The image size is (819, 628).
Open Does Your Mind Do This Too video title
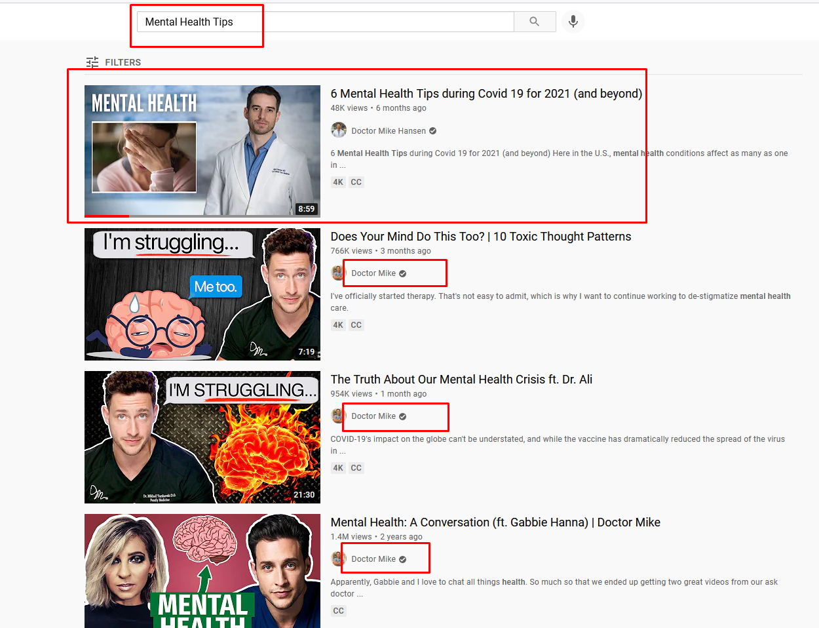tap(481, 237)
